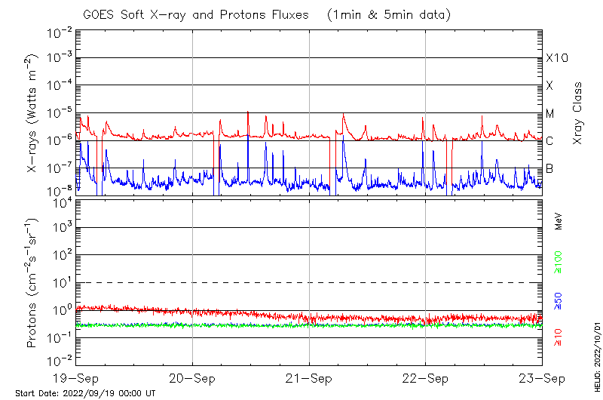Select the 'B' X-ray class label
The width and height of the screenshot is (603, 400).
(x=549, y=168)
